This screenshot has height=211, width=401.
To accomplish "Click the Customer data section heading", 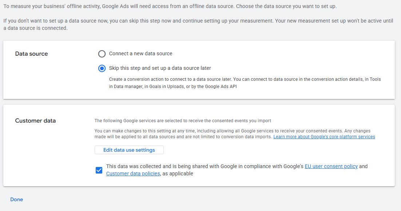I will point(35,121).
